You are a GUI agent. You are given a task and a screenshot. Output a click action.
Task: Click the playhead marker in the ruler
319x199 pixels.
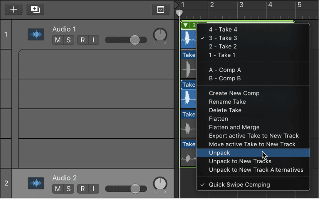click(x=179, y=13)
